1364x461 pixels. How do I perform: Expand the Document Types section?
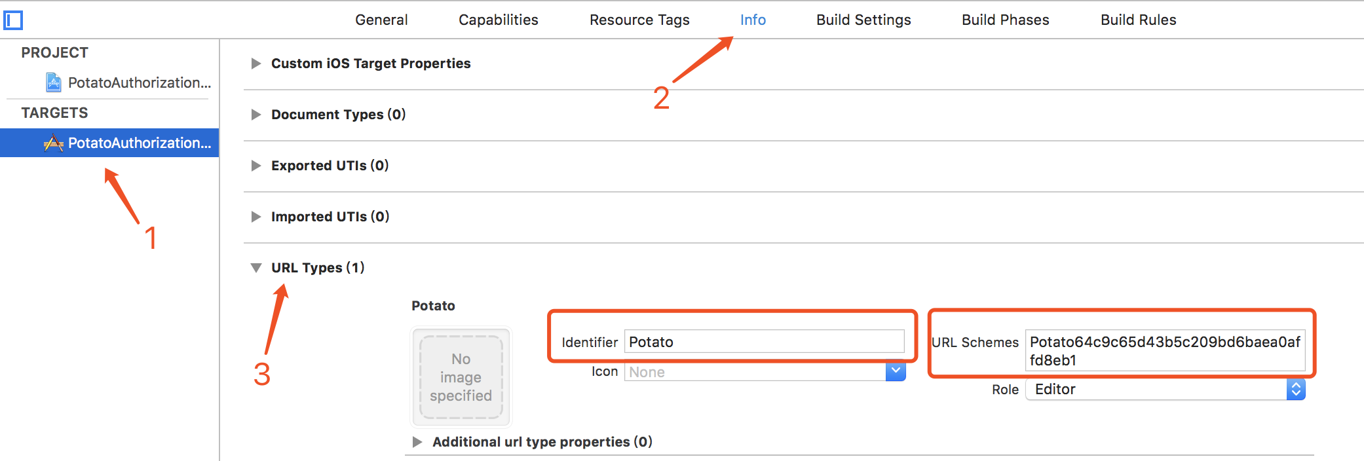(x=256, y=115)
